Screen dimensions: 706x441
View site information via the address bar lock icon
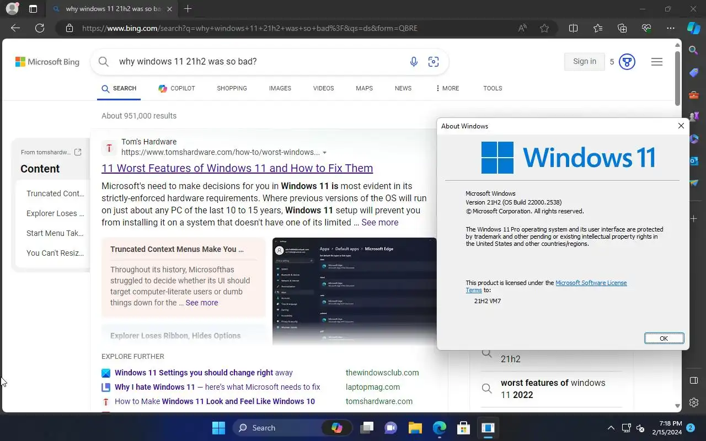[69, 28]
